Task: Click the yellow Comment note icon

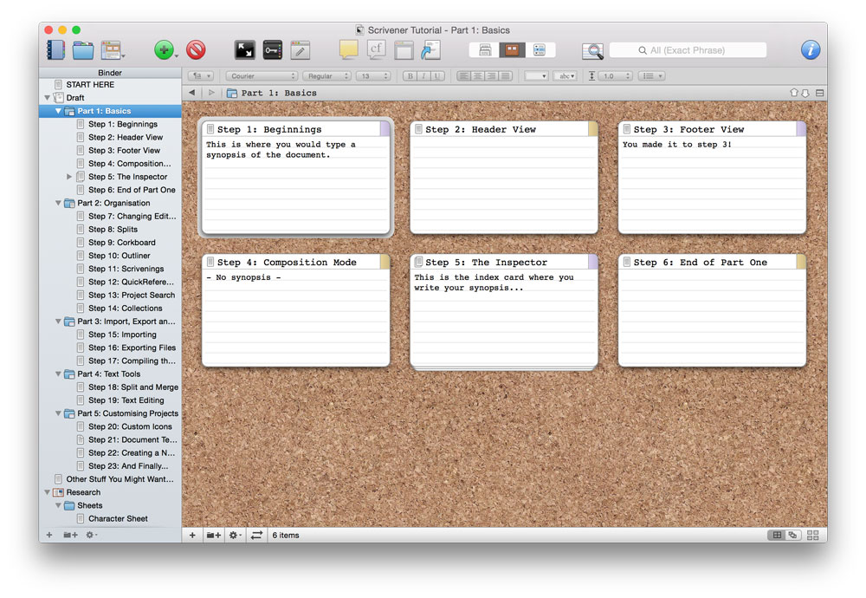Action: click(348, 49)
